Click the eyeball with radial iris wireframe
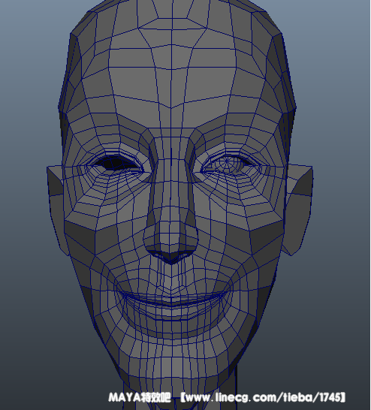The image size is (371, 410). pyautogui.click(x=230, y=164)
